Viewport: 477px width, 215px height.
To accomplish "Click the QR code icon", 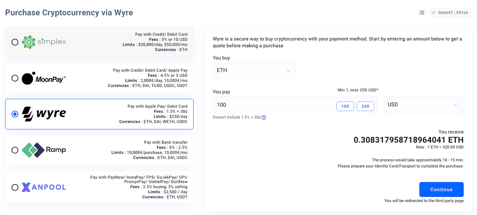I will point(422,13).
